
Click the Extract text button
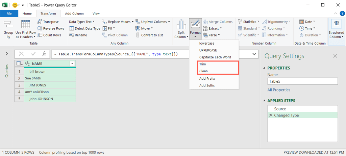point(212,28)
